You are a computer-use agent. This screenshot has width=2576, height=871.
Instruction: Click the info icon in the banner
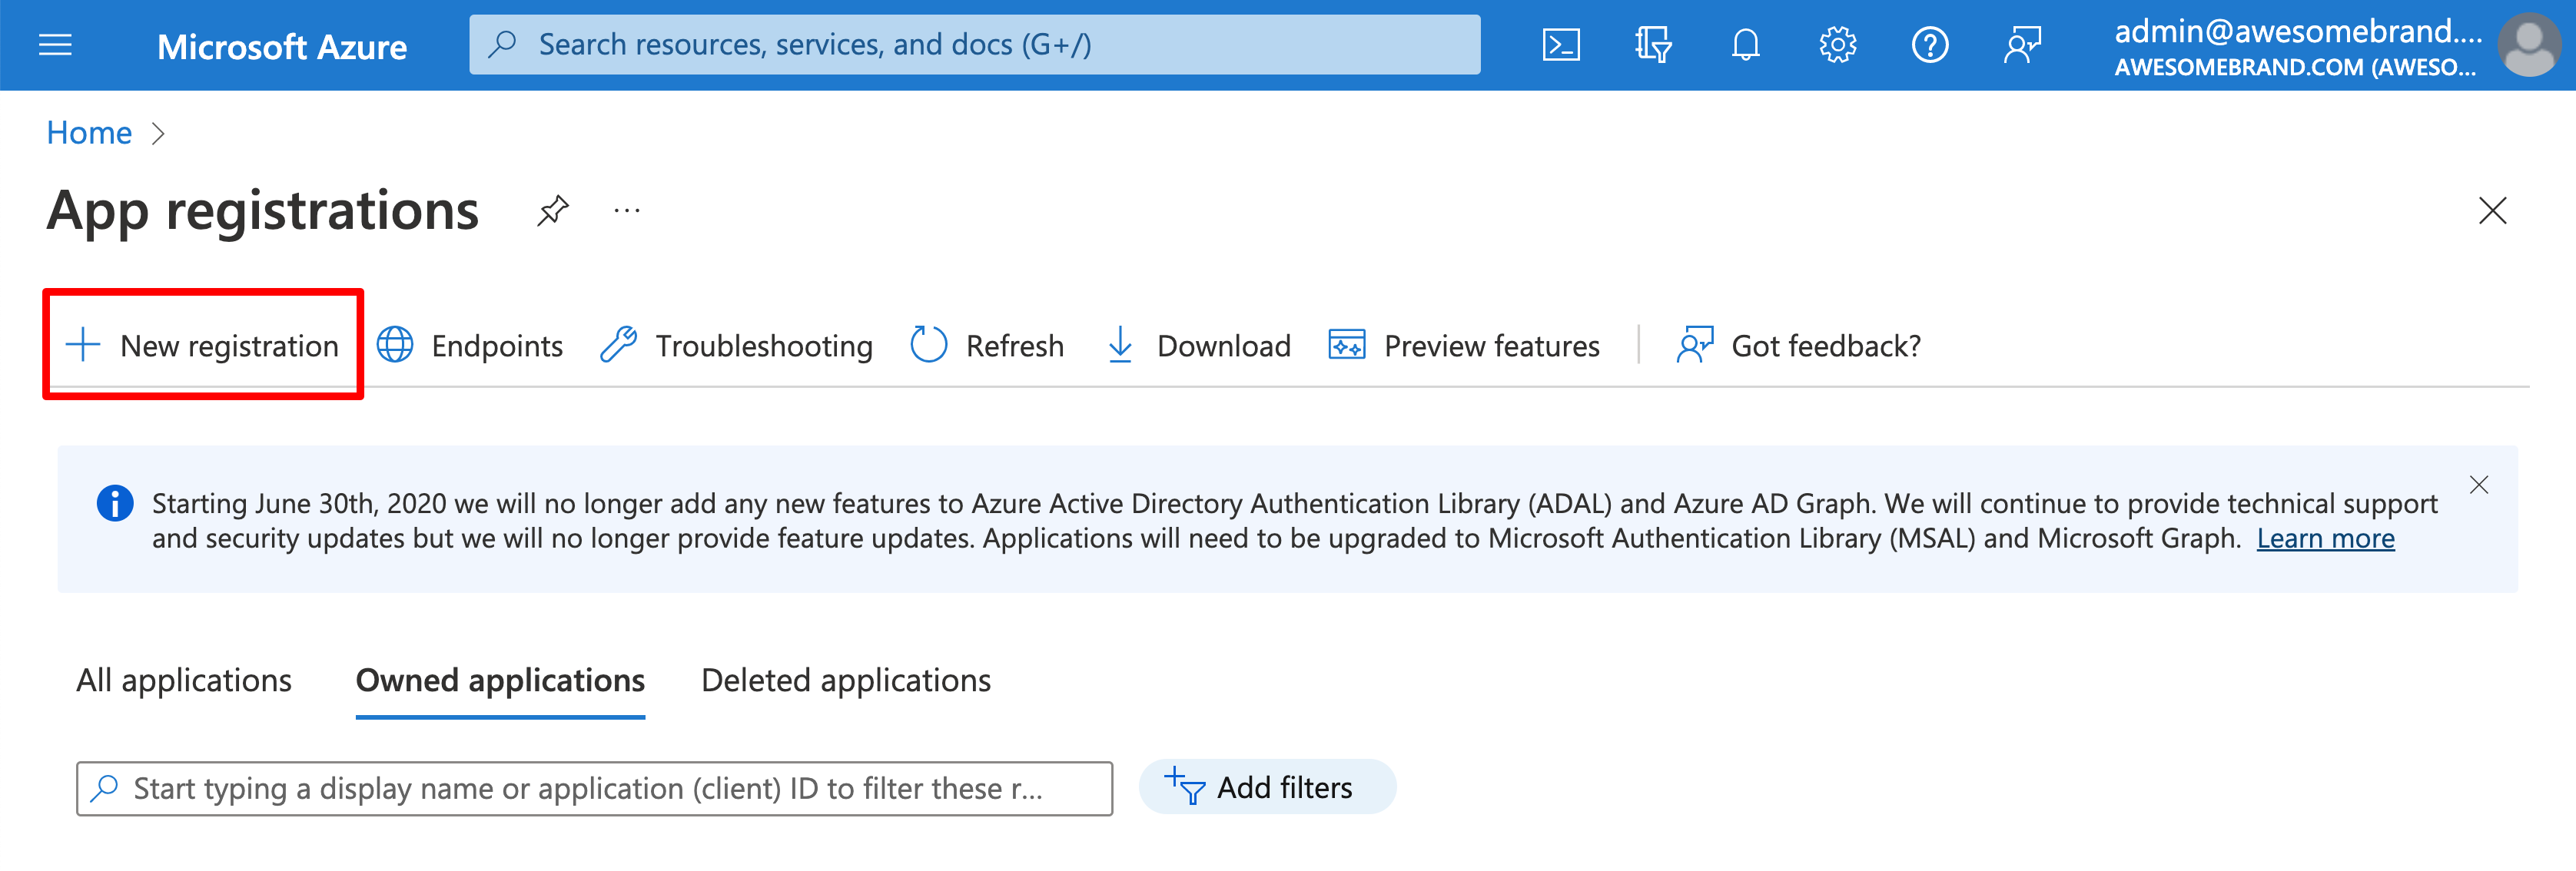[115, 503]
